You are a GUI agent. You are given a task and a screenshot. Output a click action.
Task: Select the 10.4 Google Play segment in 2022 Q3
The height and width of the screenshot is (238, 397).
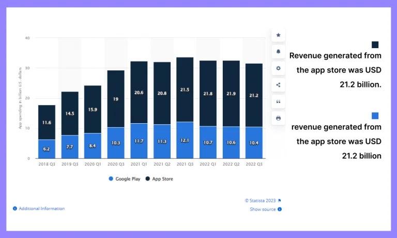point(254,143)
